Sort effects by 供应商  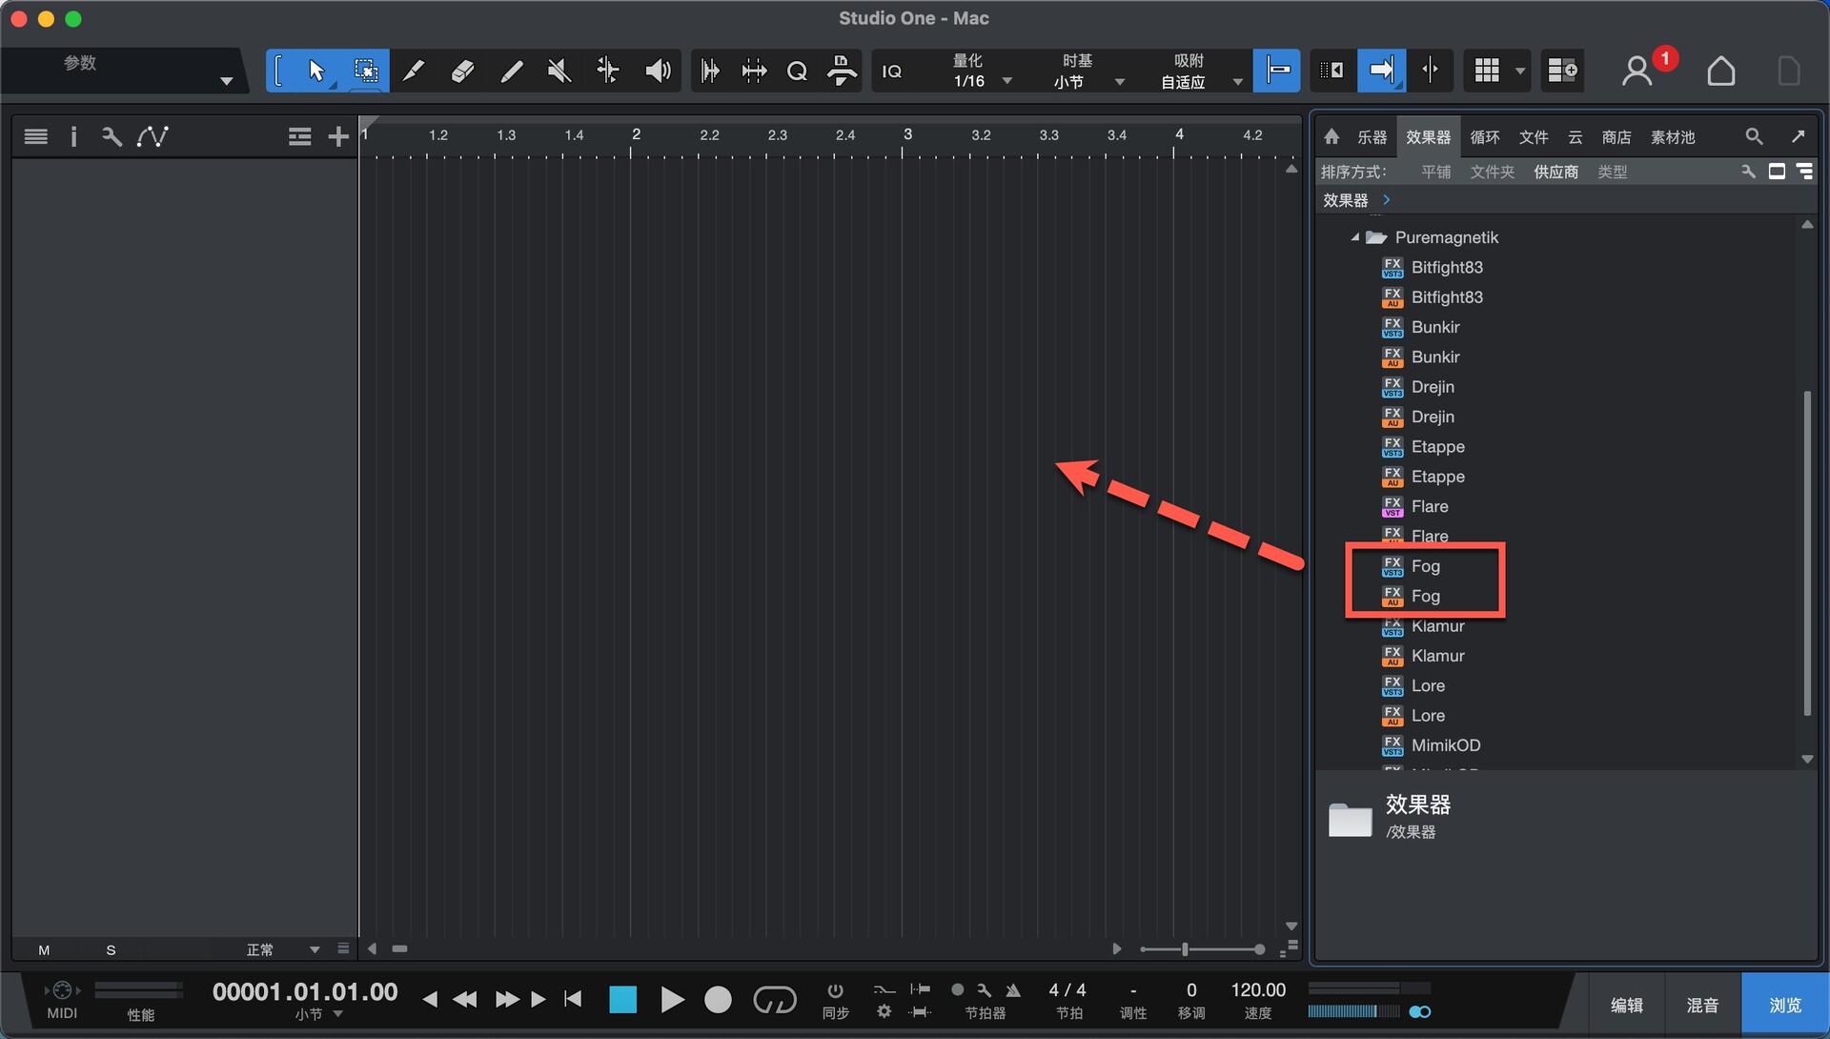(1555, 172)
